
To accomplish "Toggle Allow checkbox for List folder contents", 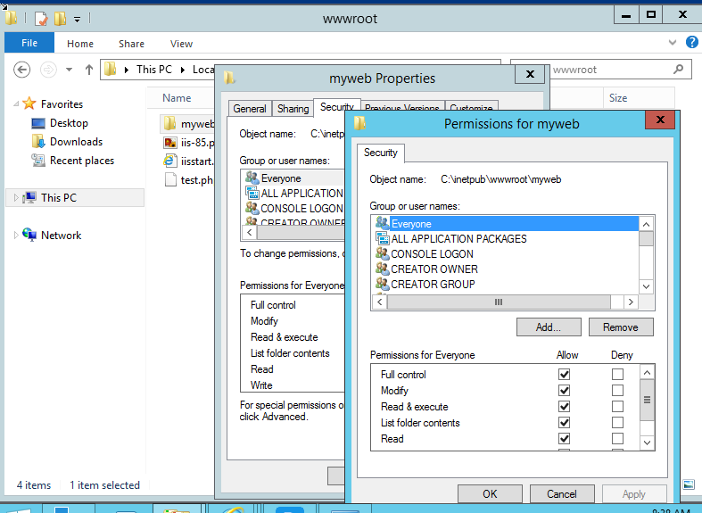I will (564, 423).
